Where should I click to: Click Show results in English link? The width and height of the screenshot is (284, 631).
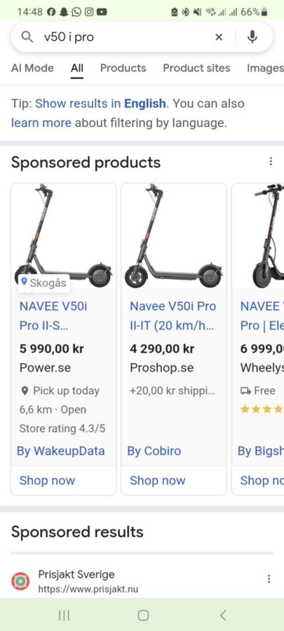100,104
